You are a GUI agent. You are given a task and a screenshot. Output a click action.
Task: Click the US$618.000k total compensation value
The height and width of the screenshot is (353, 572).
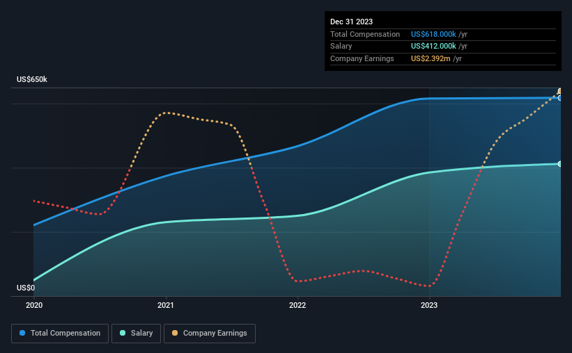[x=433, y=34]
